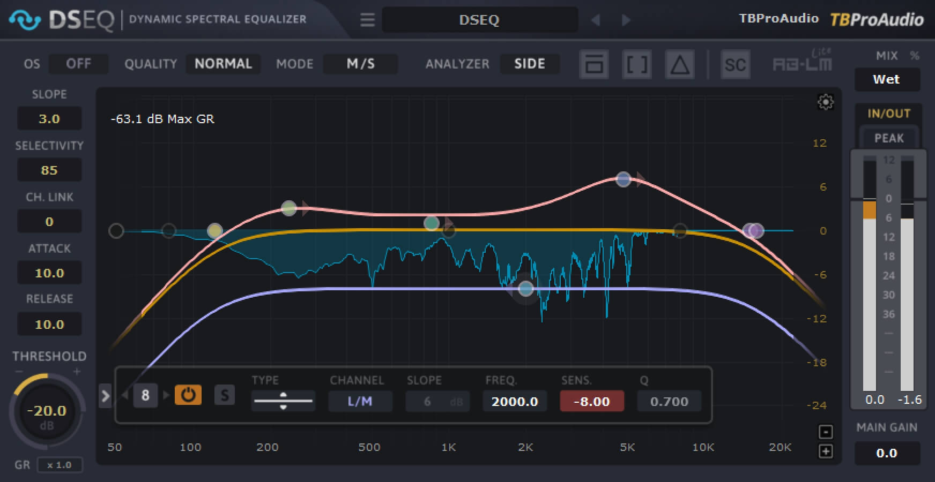Click the PEAK meter tab
This screenshot has height=482, width=935.
pos(889,138)
